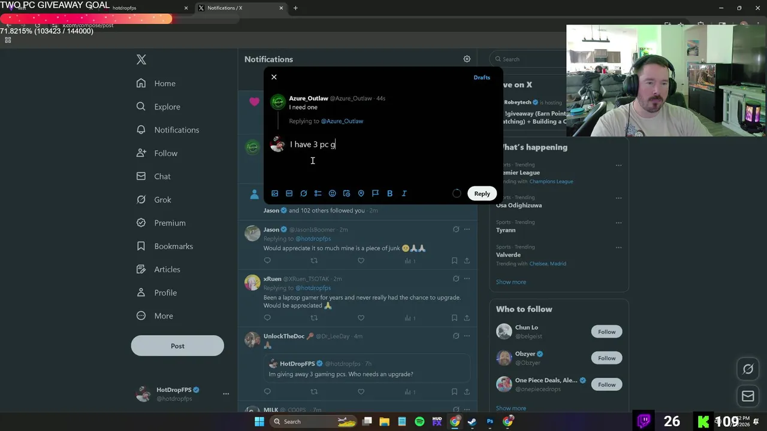Click the sidebar Post button

point(177,346)
